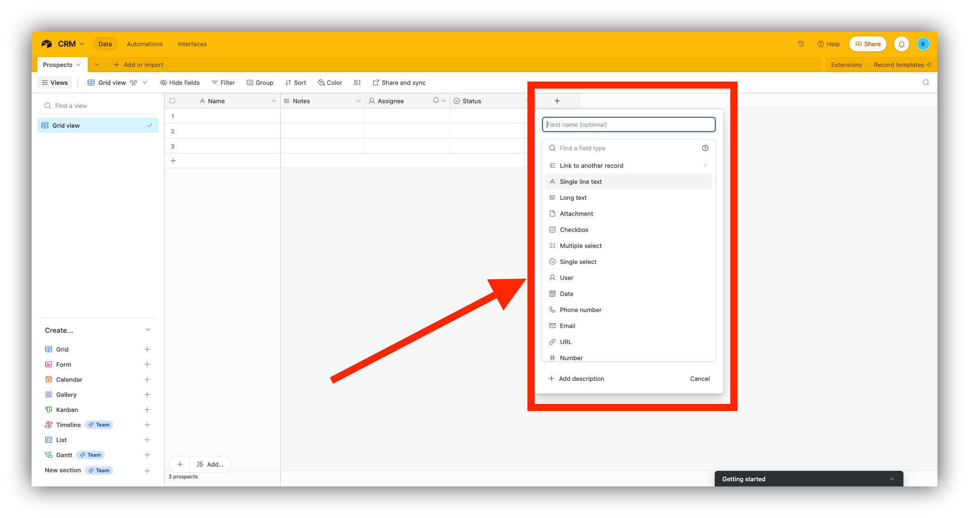969x518 pixels.
Task: Click plus button in bottom add bar
Action: click(x=180, y=464)
